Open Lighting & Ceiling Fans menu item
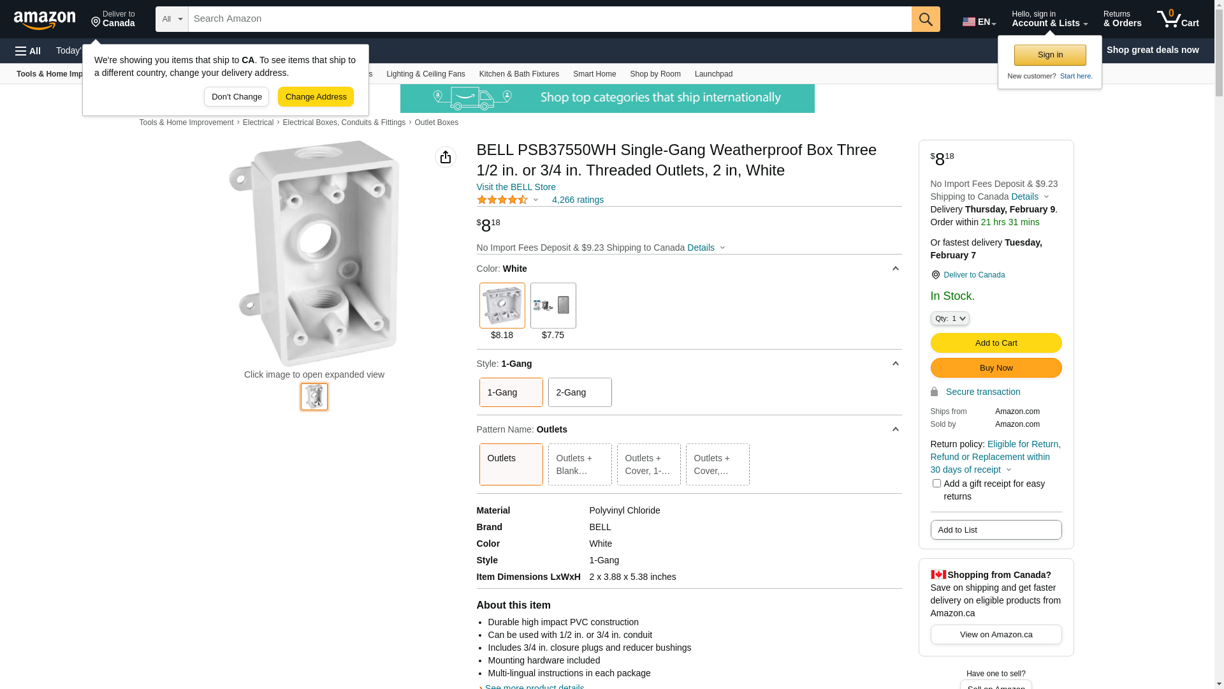 [425, 74]
